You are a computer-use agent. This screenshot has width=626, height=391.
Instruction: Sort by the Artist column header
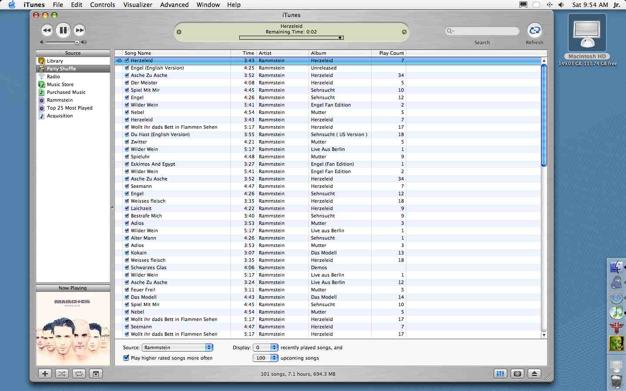282,53
